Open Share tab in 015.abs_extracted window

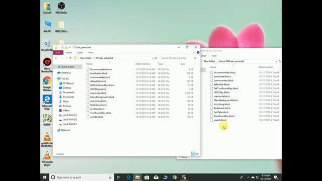[80, 53]
